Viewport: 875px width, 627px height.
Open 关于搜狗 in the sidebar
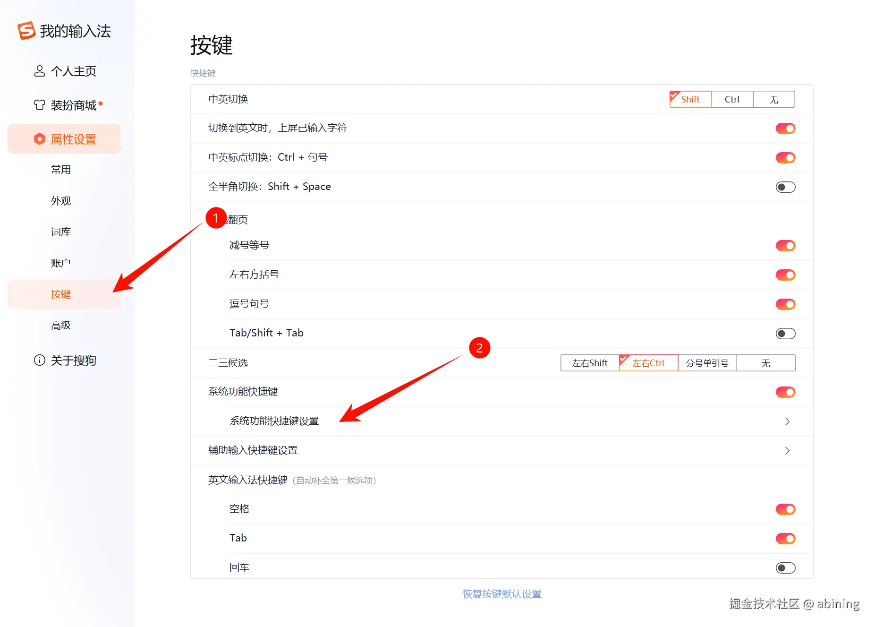65,361
